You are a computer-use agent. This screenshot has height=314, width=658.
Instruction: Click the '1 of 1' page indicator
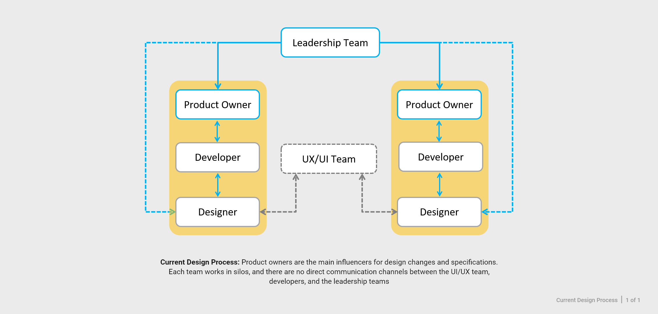[633, 300]
